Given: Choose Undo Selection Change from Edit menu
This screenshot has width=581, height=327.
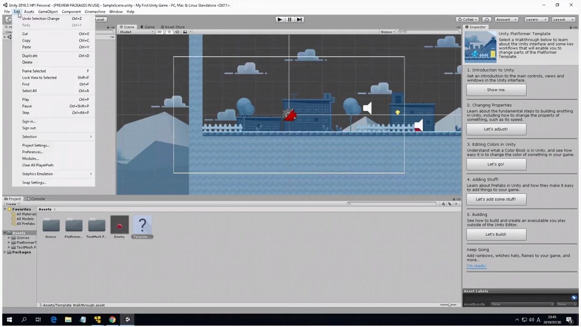Looking at the screenshot, I should (54, 19).
